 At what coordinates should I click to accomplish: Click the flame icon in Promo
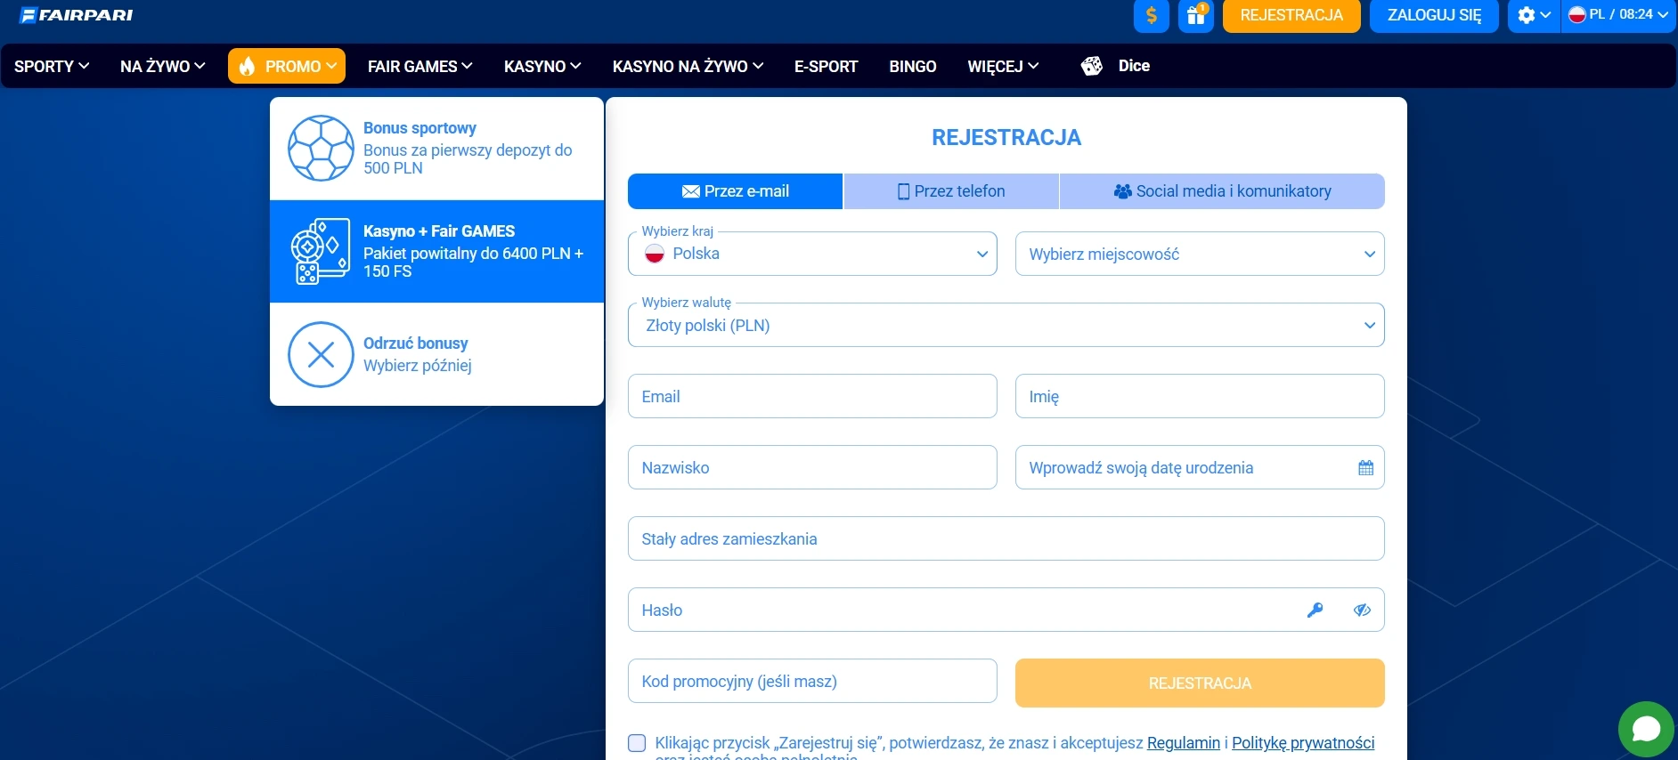pos(247,66)
